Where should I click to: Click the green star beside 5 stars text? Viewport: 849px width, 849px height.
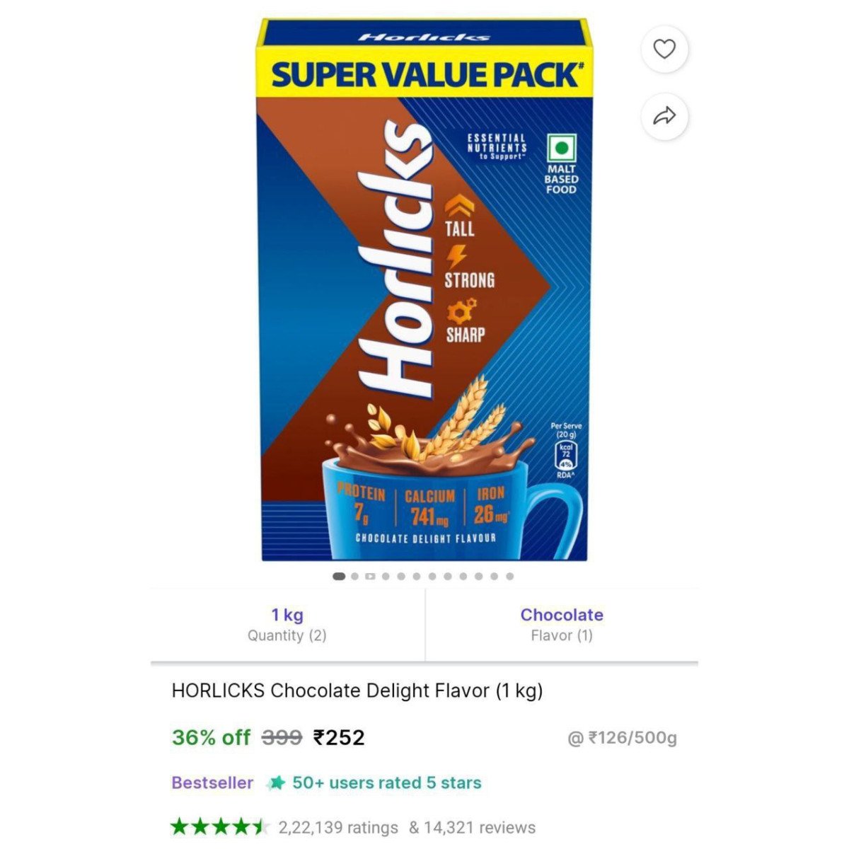(x=276, y=782)
